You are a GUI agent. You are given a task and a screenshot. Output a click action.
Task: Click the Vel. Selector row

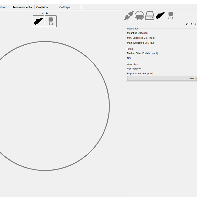pos(134,69)
